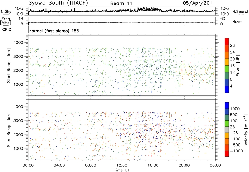Pick the yellow 16–20 dB Power colorbar segment

click(x=227, y=62)
